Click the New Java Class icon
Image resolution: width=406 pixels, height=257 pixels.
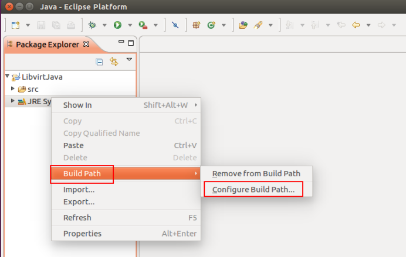pos(211,25)
